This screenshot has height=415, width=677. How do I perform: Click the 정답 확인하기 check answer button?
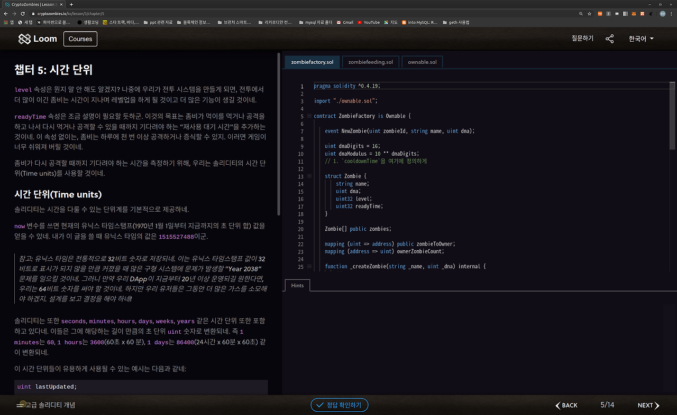[x=339, y=405]
